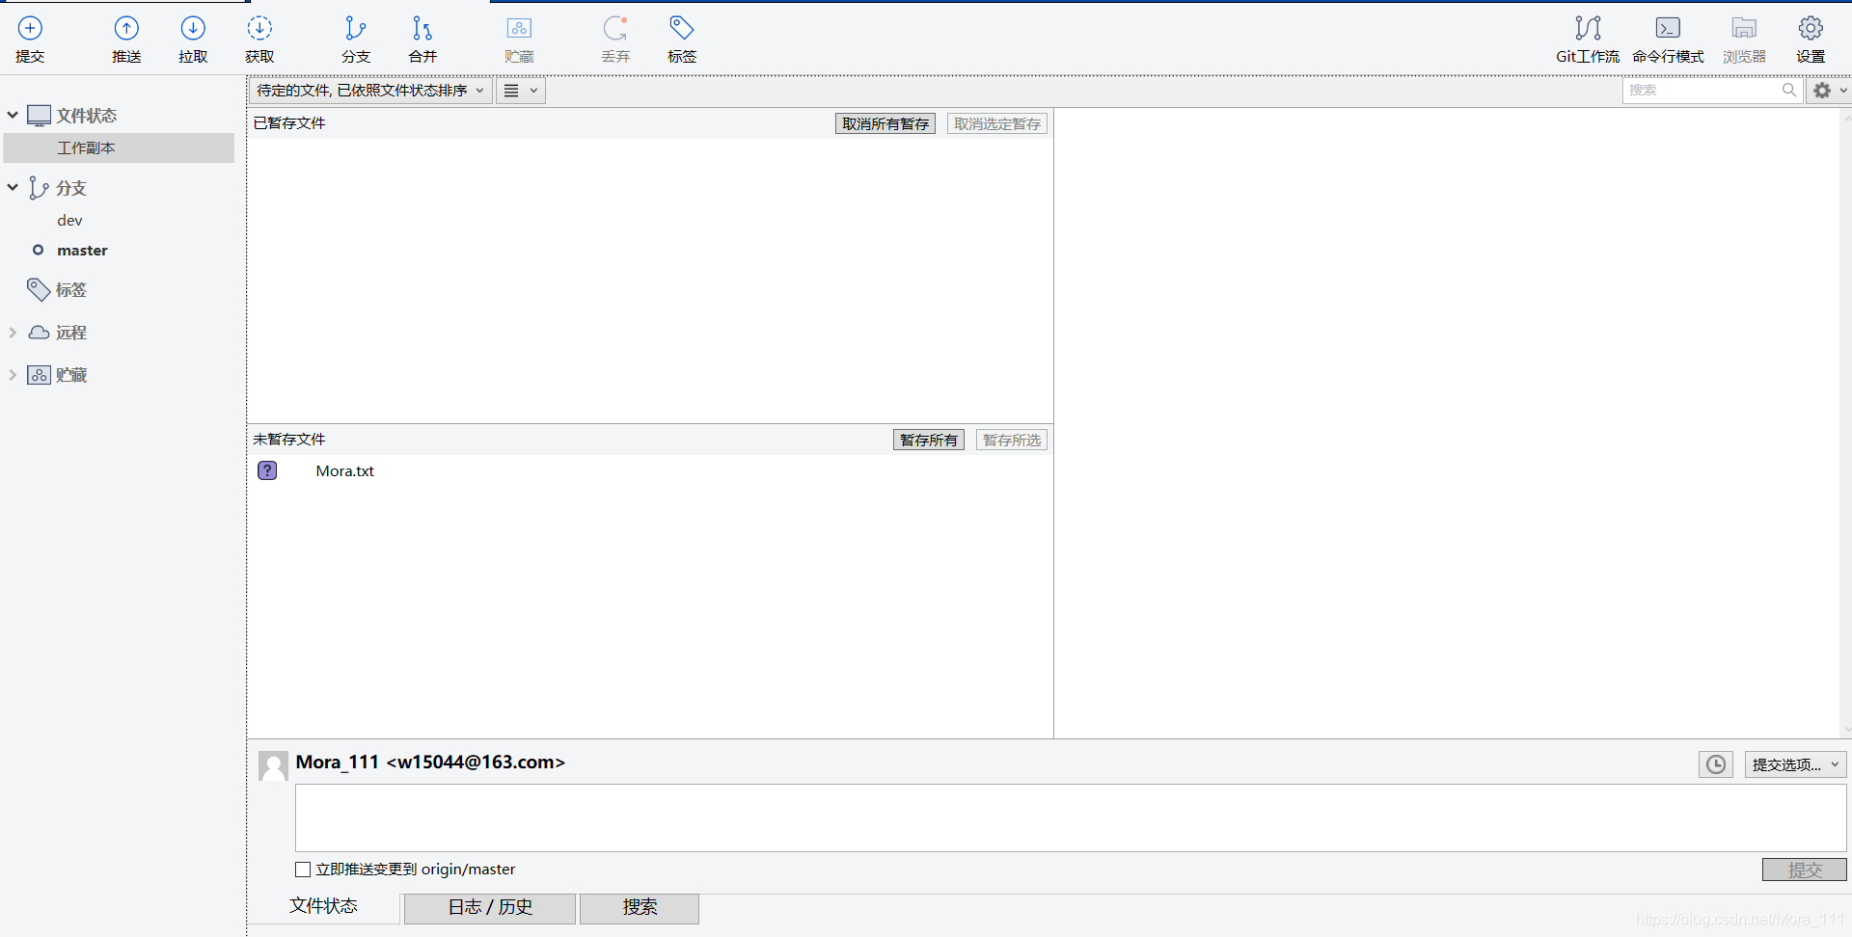
Task: Click the 远程 cloud icon in sidebar
Action: (39, 333)
